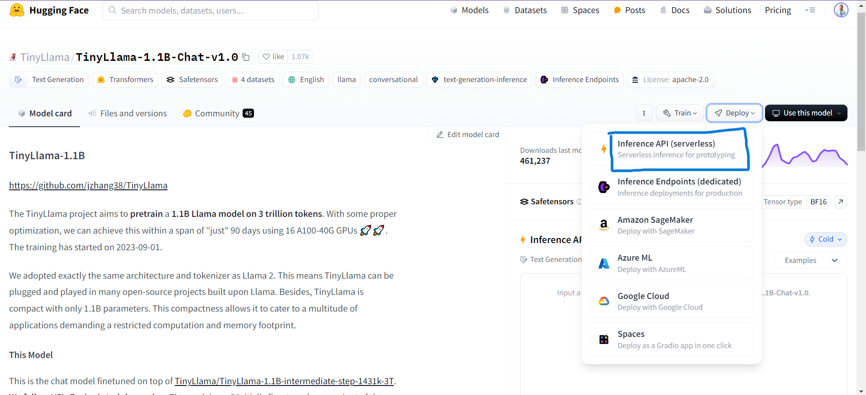Click the cube icon next to Models
The width and height of the screenshot is (866, 395).
tap(454, 10)
